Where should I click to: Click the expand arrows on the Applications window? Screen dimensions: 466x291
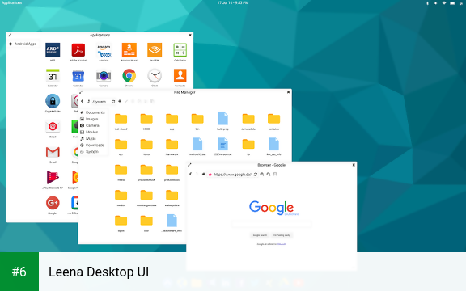(x=10, y=35)
